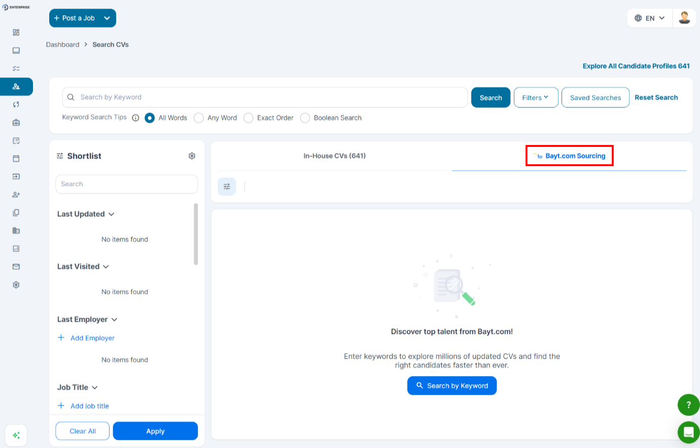This screenshot has height=448, width=700.
Task: Open the chat support widget icon
Action: click(x=688, y=432)
